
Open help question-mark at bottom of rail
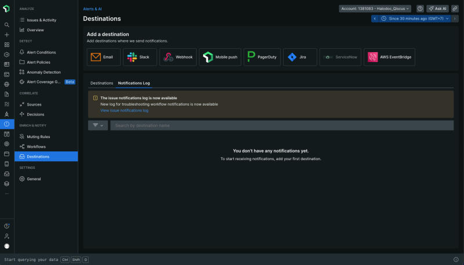(7, 226)
